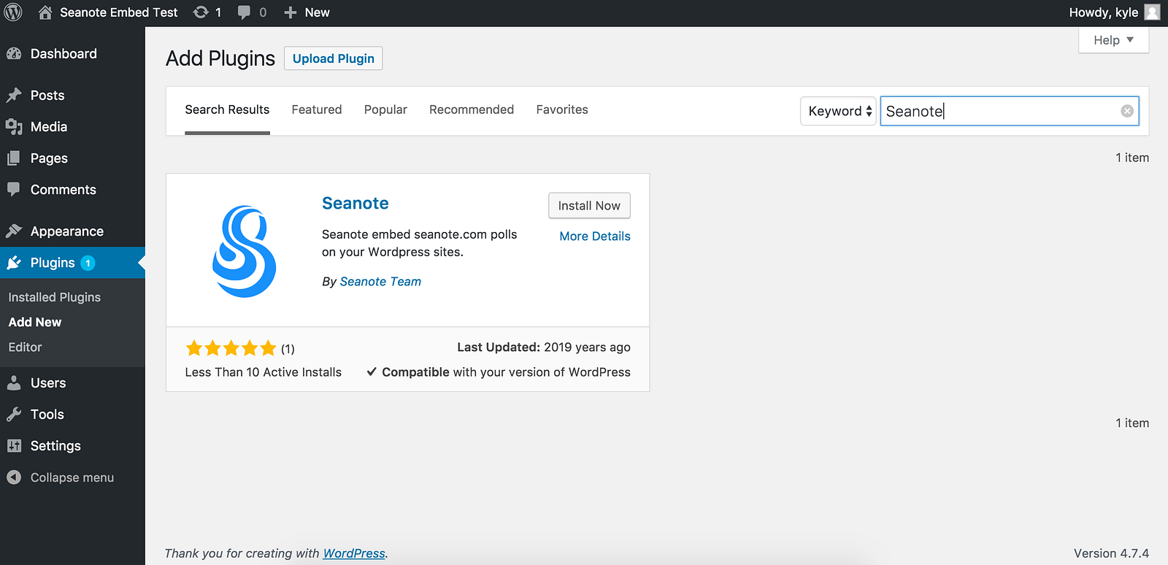Click the Seanote plugin logo thumbnail

(244, 251)
